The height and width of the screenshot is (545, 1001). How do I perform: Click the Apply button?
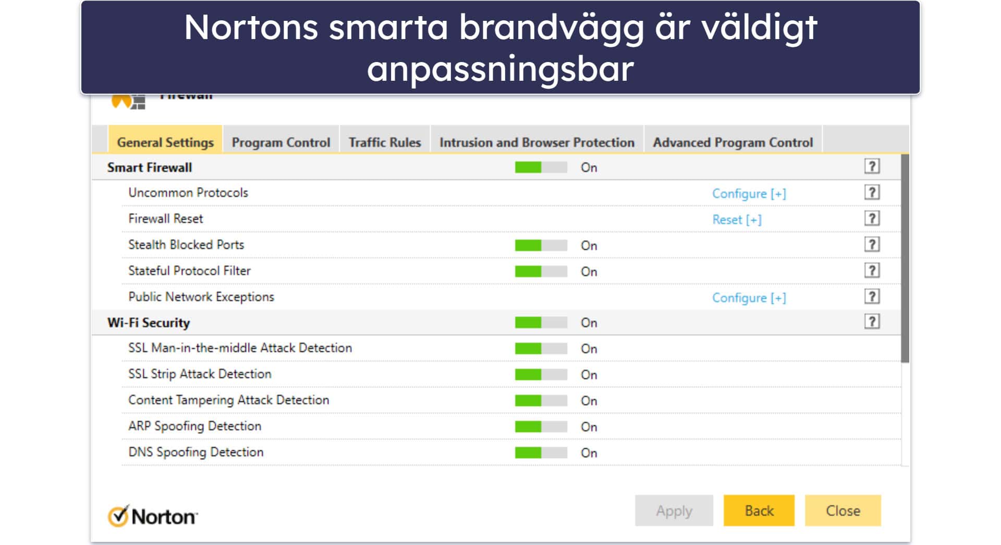tap(674, 511)
